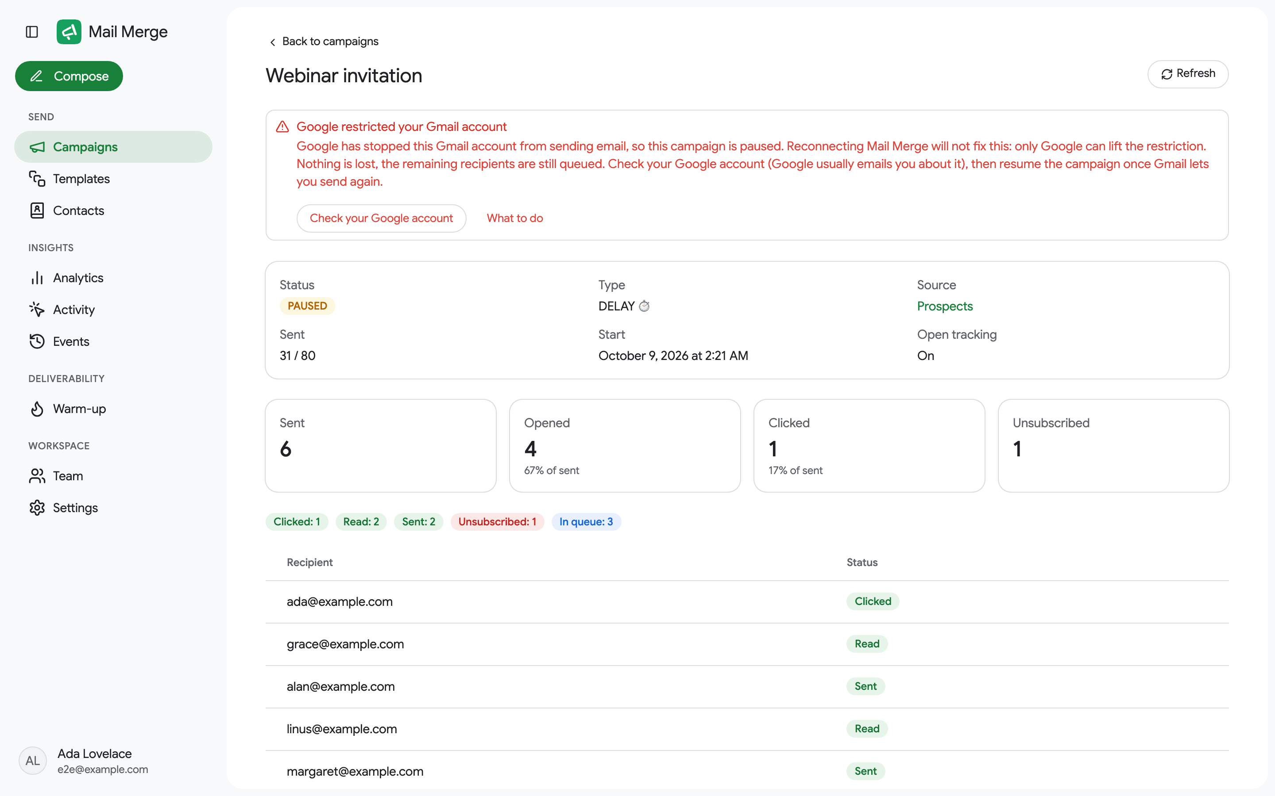
Task: Open the Team workspace page
Action: 113,476
